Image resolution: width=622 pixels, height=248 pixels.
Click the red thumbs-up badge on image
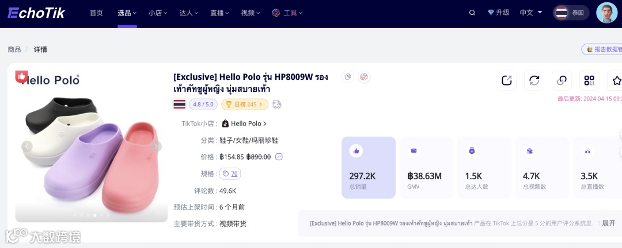[21, 76]
